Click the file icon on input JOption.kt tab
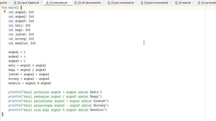 click(x=15, y=3)
